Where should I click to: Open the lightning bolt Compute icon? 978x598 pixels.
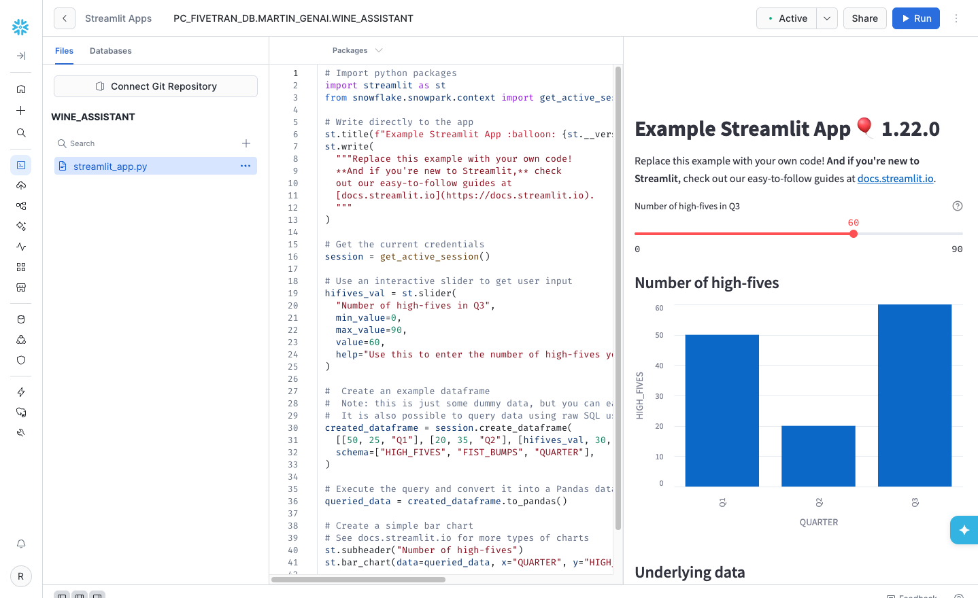[21, 392]
